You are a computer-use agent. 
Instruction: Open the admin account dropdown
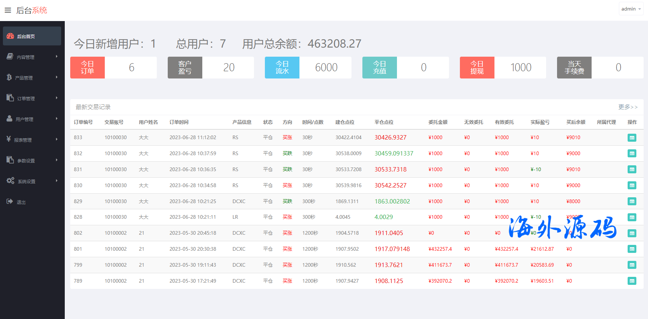tap(631, 9)
